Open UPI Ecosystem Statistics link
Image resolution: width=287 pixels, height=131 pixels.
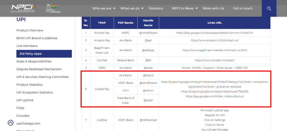coord(35,92)
